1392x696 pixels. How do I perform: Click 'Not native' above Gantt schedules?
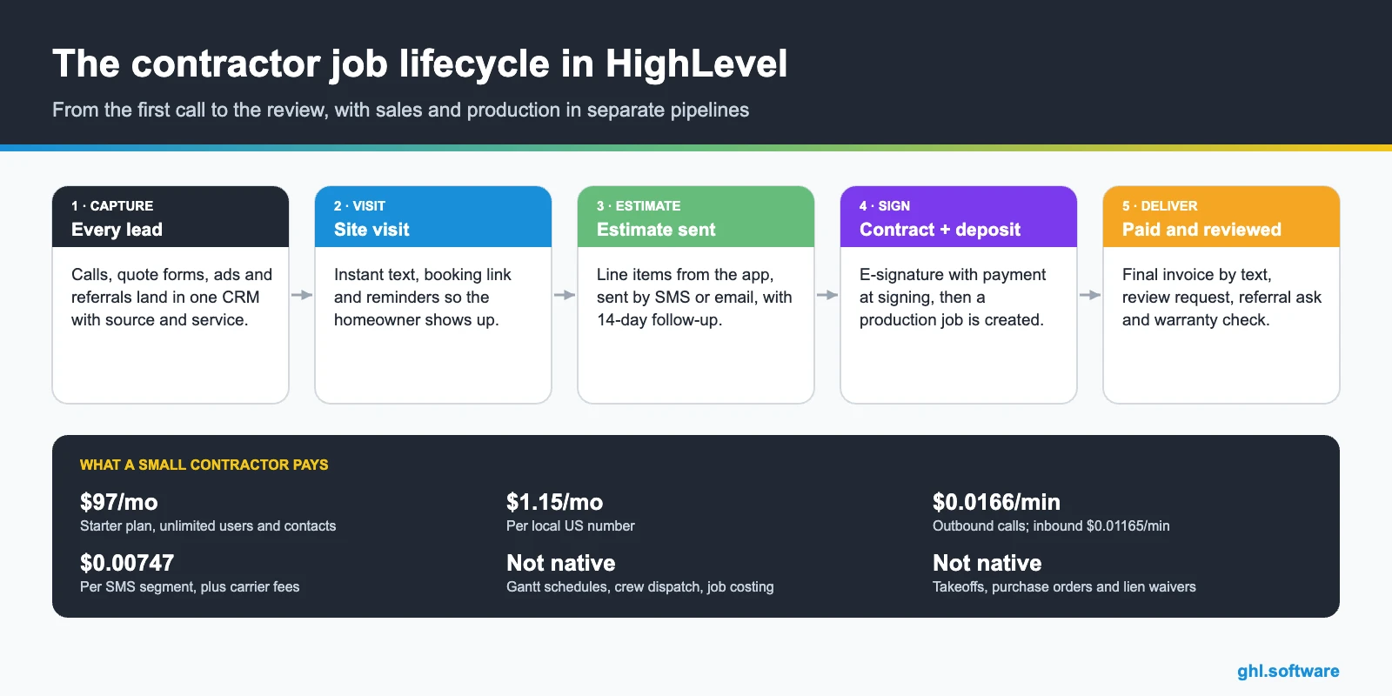click(561, 563)
